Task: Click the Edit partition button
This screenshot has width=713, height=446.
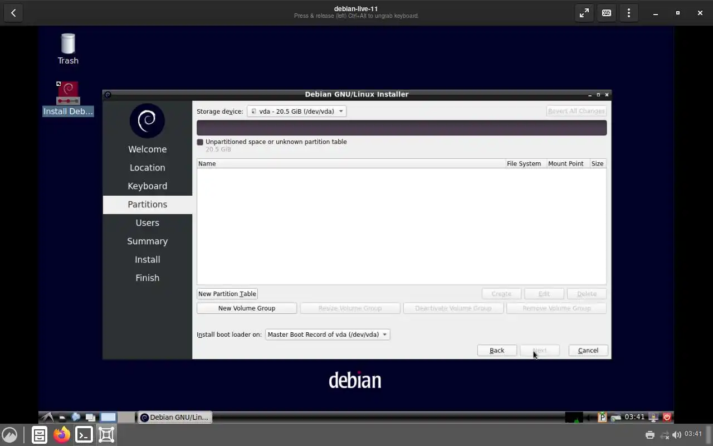Action: click(x=544, y=294)
